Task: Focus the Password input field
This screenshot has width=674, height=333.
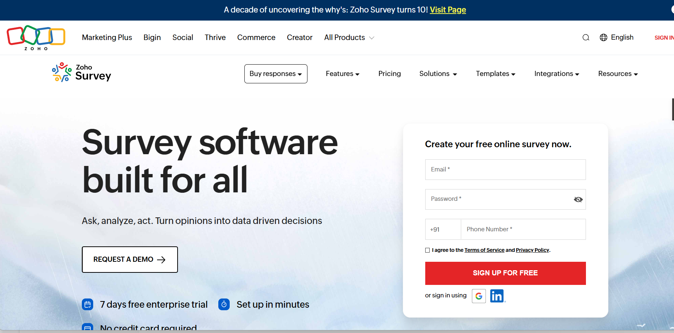Action: pos(505,199)
